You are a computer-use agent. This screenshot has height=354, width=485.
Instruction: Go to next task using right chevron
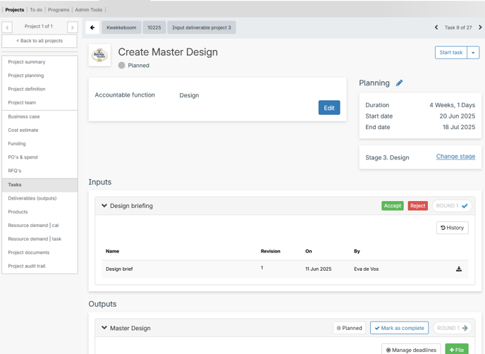[x=480, y=28]
